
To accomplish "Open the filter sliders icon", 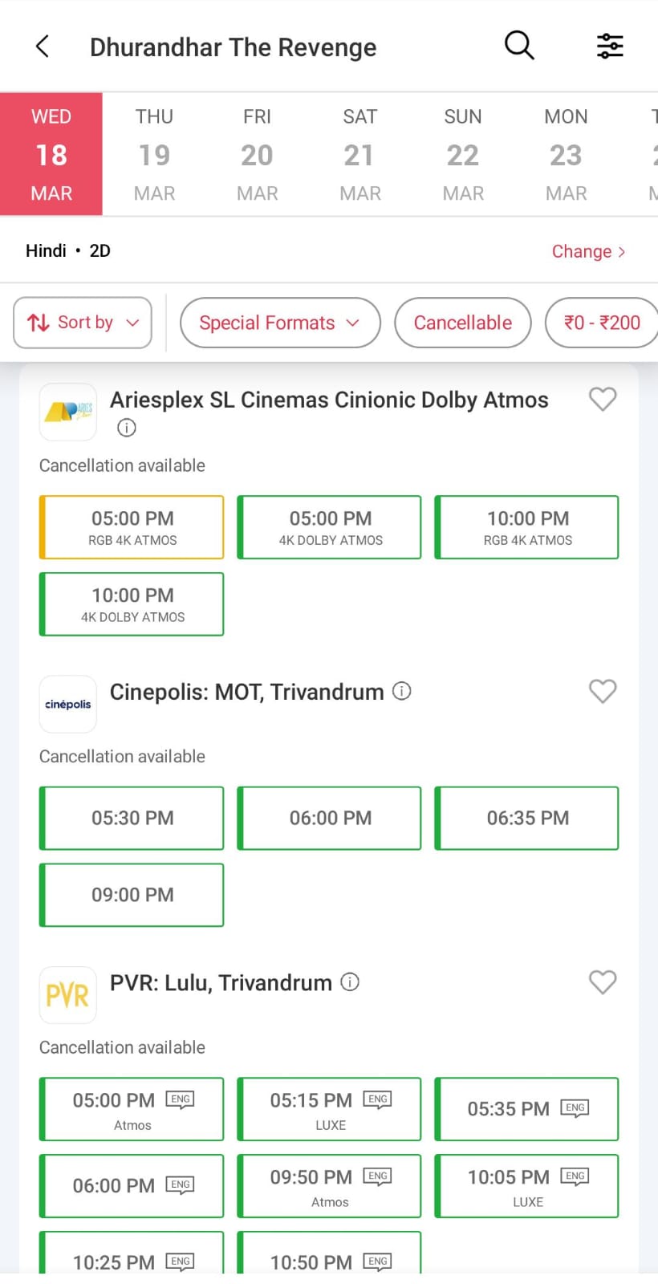I will 610,47.
